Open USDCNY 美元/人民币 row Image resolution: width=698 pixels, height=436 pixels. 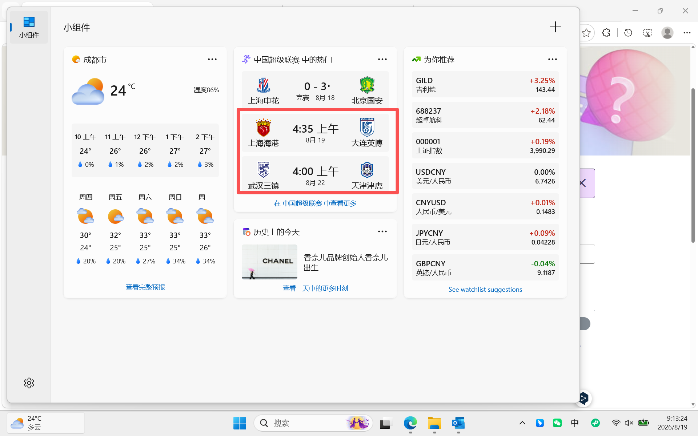click(485, 176)
